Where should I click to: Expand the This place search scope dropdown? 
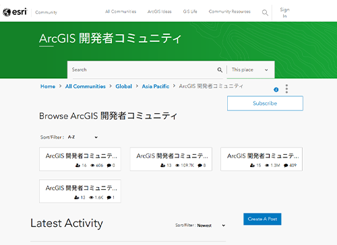(x=250, y=70)
